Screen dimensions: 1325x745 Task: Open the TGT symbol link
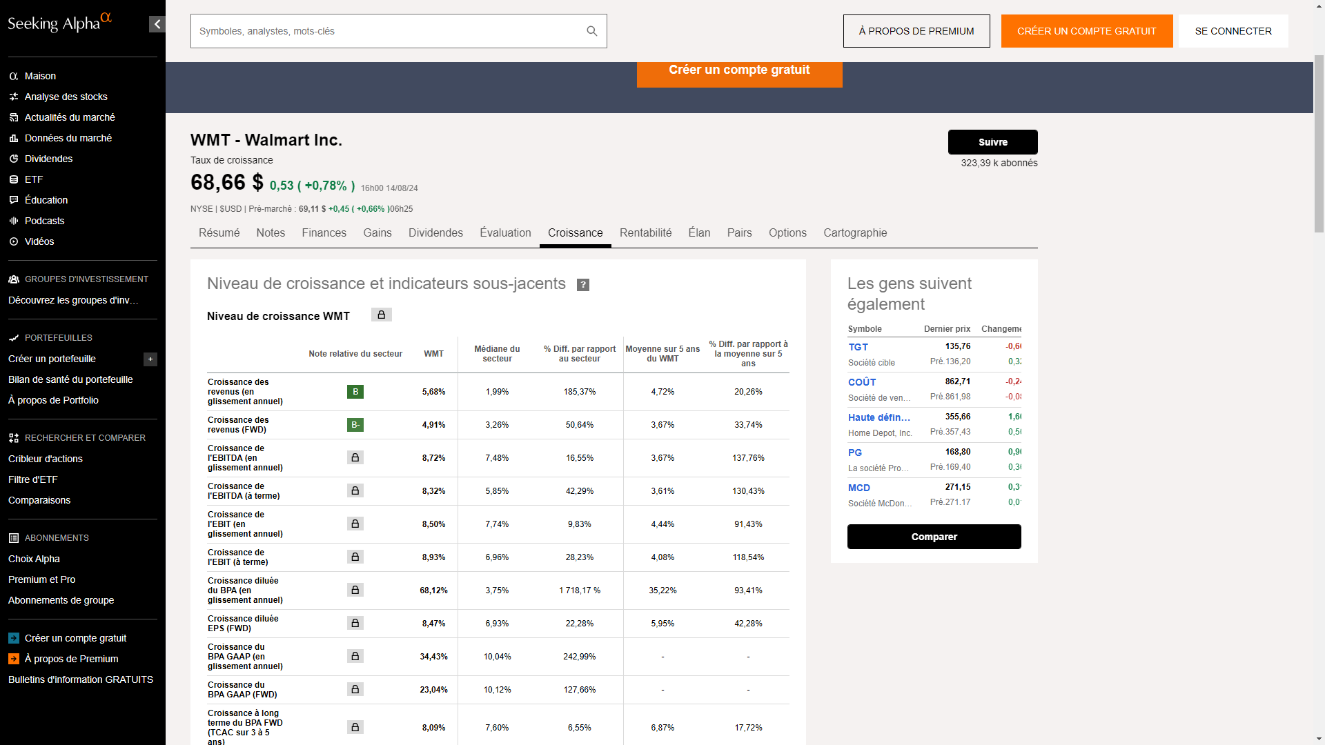point(858,347)
